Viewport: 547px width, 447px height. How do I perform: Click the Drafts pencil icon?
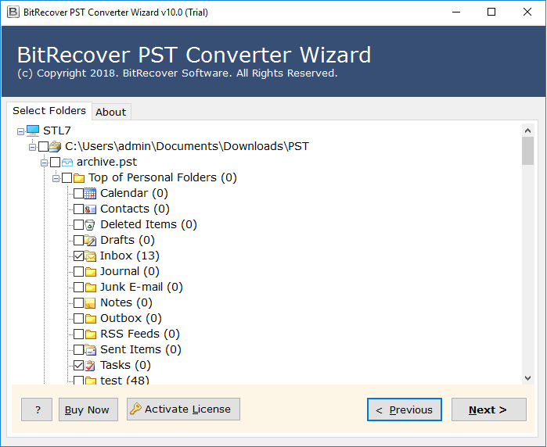pos(90,241)
